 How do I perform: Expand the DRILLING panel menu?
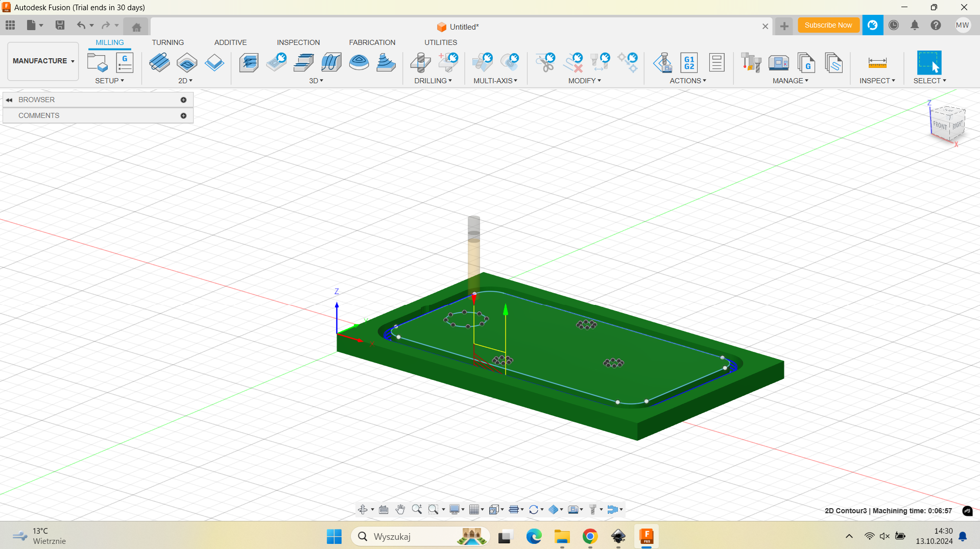(x=433, y=81)
